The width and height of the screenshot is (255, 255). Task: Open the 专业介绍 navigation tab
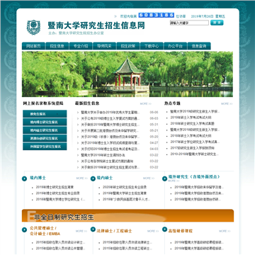[81, 46]
